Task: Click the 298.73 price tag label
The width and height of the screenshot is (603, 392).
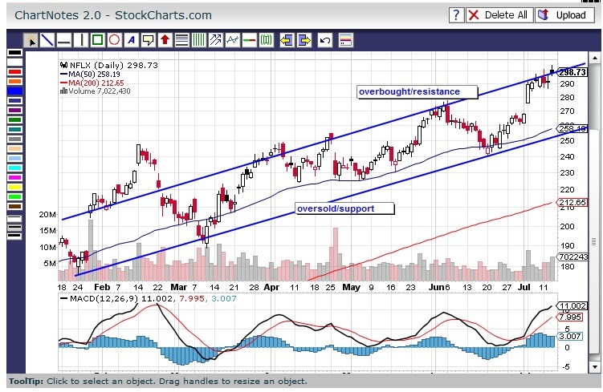Action: (572, 72)
